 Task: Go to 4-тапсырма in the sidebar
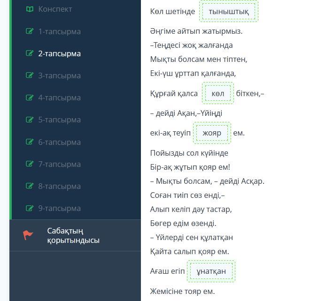[59, 98]
